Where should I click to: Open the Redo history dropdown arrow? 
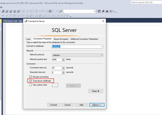(x=46, y=11)
